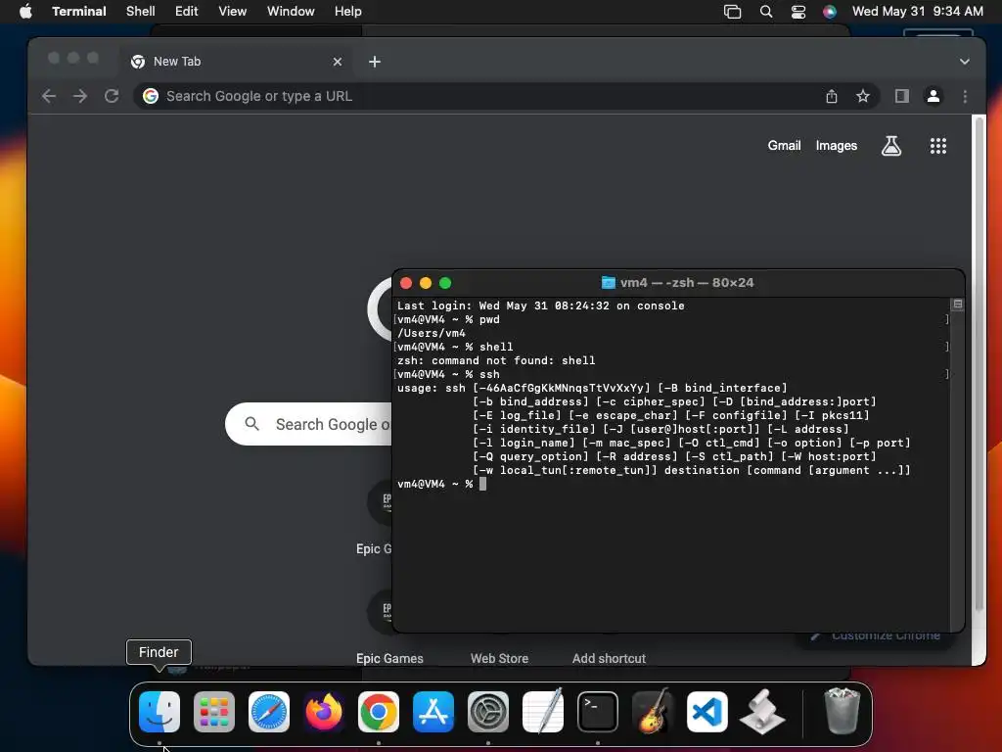This screenshot has width=1002, height=752.
Task: Open Visual Studio Code in Dock
Action: 707,712
